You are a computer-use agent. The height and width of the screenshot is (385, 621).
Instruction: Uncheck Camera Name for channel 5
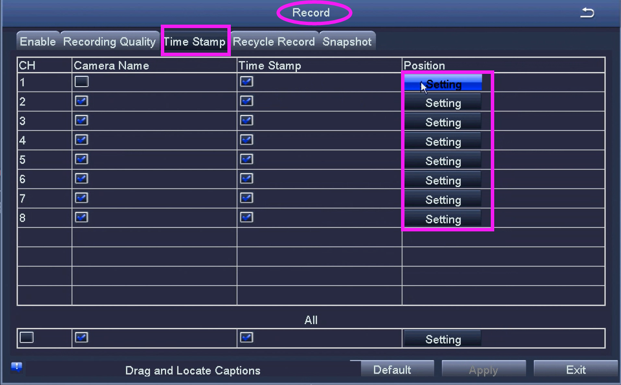[81, 159]
